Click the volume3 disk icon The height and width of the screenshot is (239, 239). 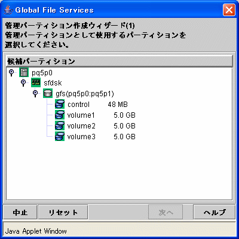pyautogui.click(x=60, y=136)
